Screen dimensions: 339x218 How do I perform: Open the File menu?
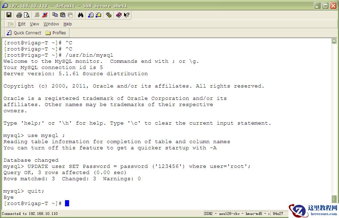click(x=11, y=24)
